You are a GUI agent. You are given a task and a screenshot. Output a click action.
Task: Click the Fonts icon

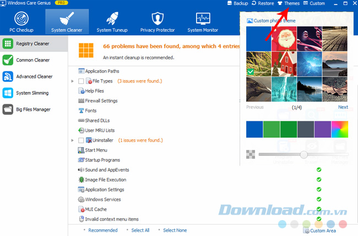82,111
